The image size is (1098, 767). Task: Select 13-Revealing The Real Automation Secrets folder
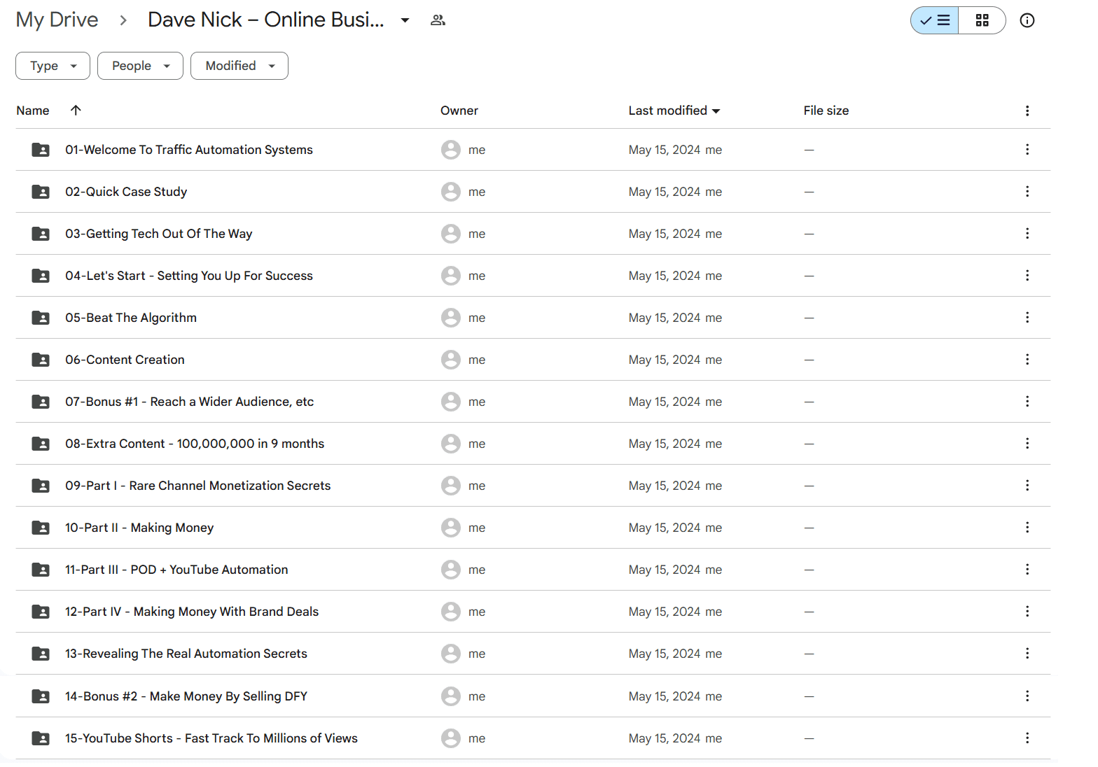click(x=533, y=654)
